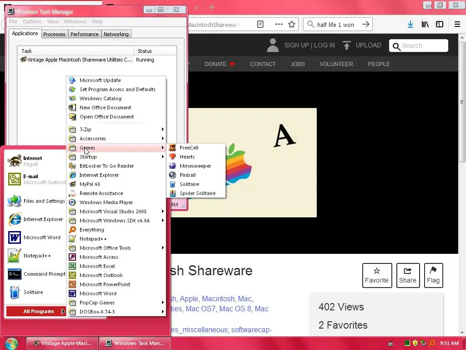Select New Office Document

coord(116,108)
